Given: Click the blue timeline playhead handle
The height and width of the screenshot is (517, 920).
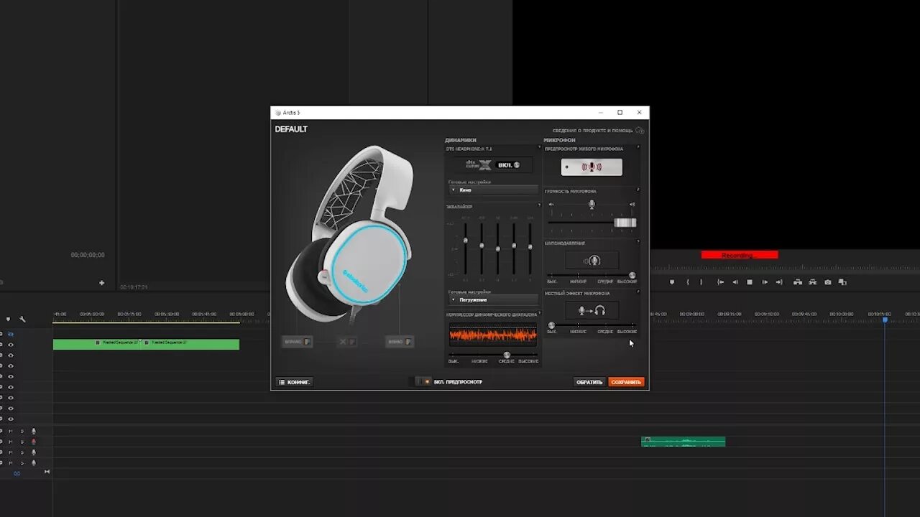Looking at the screenshot, I should pyautogui.click(x=885, y=320).
